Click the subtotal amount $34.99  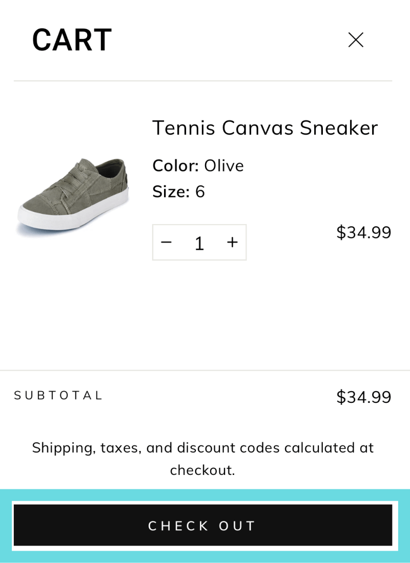click(x=363, y=397)
